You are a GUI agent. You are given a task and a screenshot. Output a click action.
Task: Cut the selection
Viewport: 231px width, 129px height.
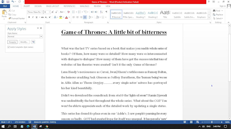tap(12, 11)
